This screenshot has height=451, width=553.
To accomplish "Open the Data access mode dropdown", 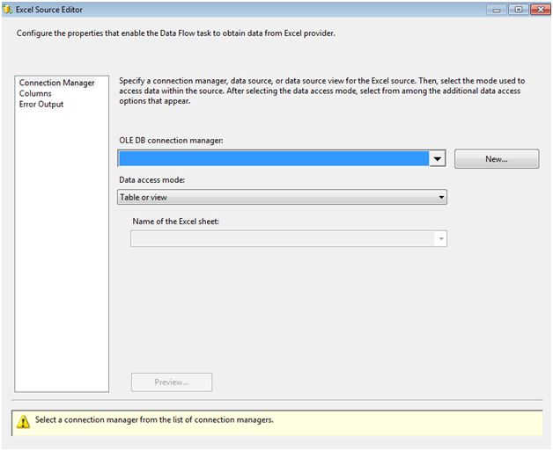I will pyautogui.click(x=282, y=197).
